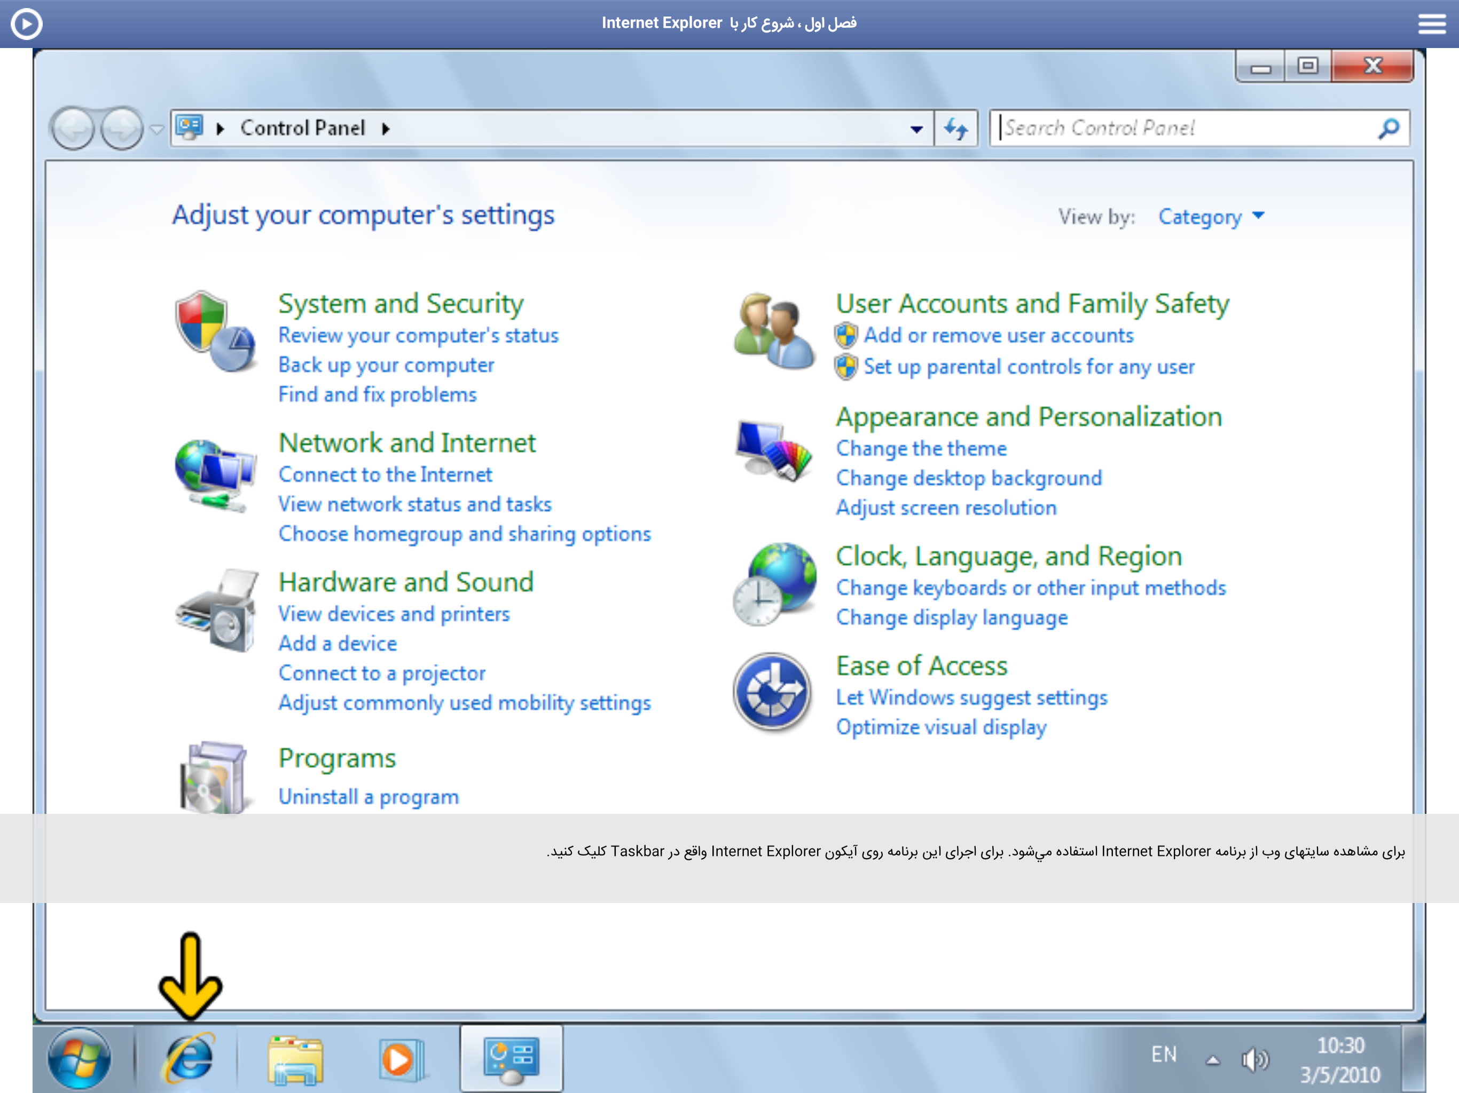Click the Refresh button in address bar
The image size is (1459, 1093).
[x=956, y=128]
